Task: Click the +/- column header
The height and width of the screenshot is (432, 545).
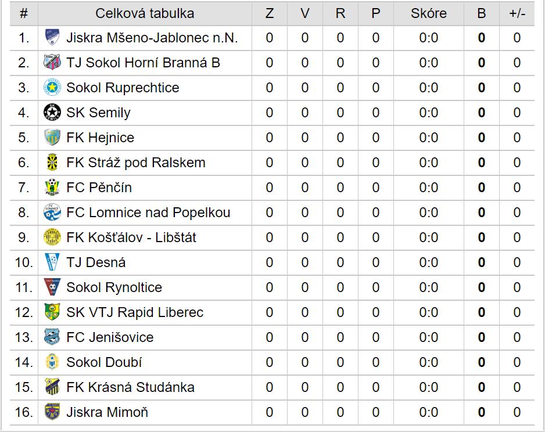Action: click(x=517, y=13)
